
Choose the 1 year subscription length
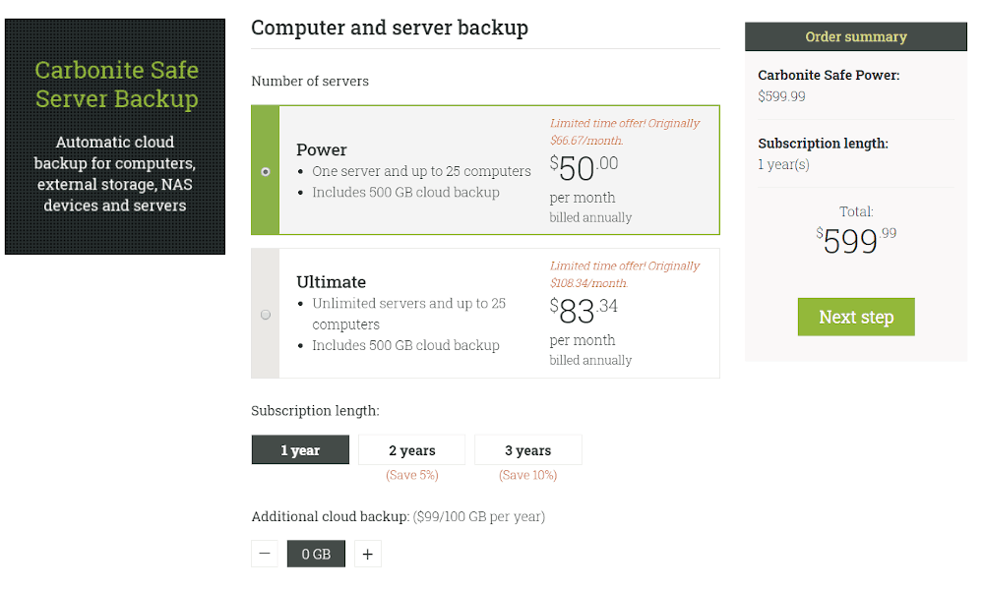[x=300, y=449]
